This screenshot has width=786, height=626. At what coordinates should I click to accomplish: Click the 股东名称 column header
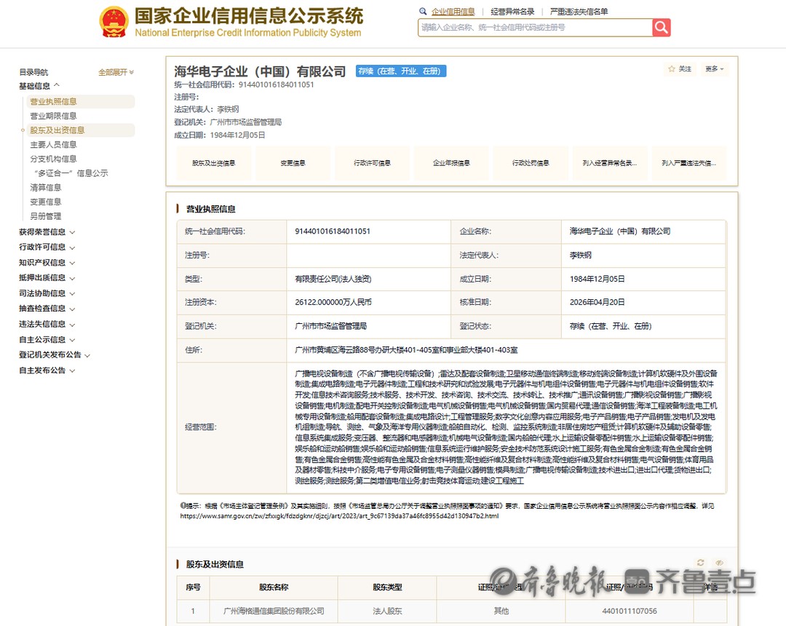(274, 587)
